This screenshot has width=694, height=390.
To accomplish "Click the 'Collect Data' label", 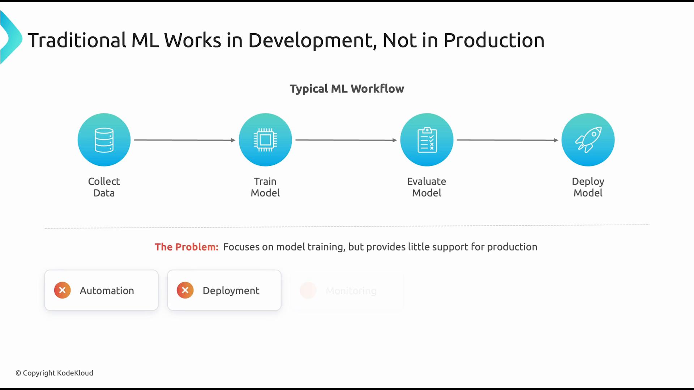I will point(104,187).
